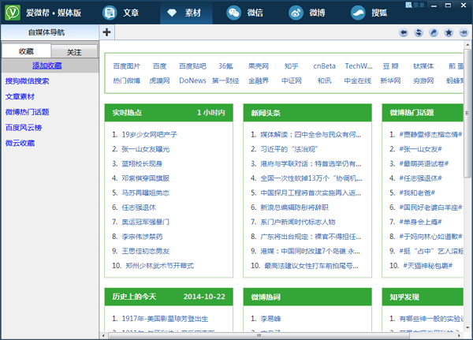Viewport: 473px width, 340px height.
Task: Open the 热门微博 site link
Action: (x=127, y=80)
